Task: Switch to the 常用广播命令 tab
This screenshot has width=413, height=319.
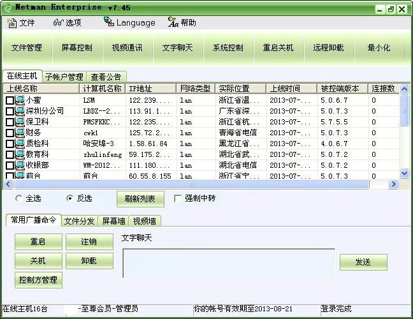Action: point(33,220)
